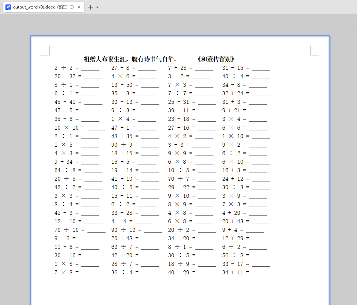Click the equation 7 + 28 =
The image size is (357, 305).
point(180,68)
